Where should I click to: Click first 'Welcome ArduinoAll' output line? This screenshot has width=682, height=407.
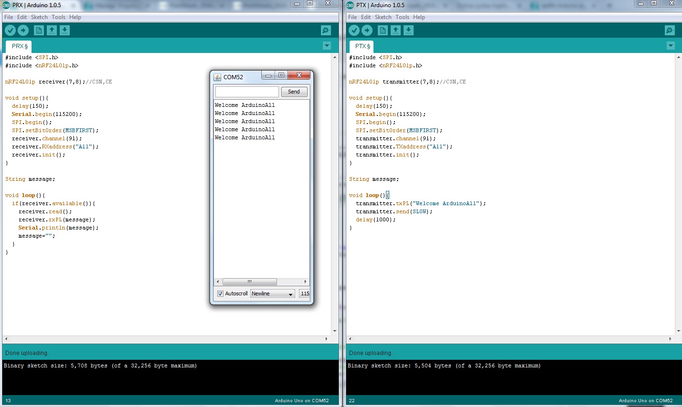pyautogui.click(x=245, y=105)
